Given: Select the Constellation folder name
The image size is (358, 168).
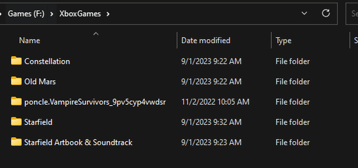Looking at the screenshot, I should click(x=47, y=61).
